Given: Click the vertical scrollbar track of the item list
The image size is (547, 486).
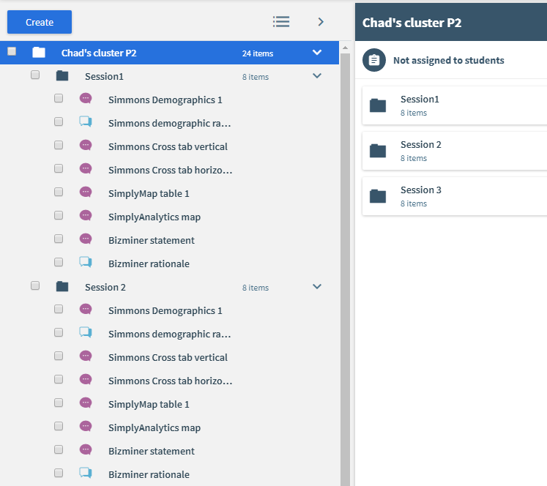Looking at the screenshot, I should (345, 269).
